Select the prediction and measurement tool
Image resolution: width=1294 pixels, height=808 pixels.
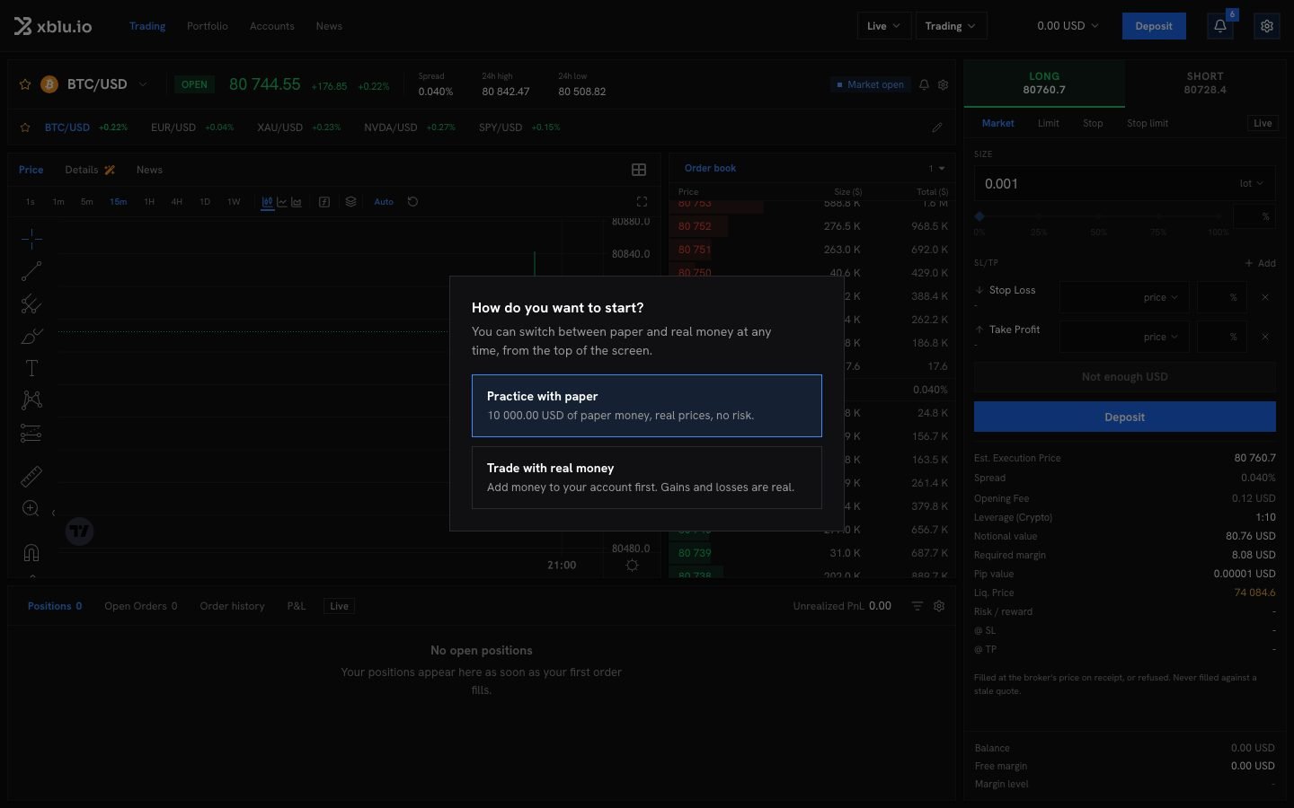(x=31, y=434)
